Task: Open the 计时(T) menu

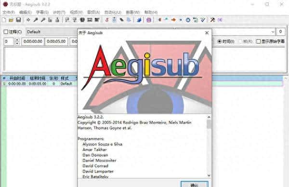Action: click(59, 13)
